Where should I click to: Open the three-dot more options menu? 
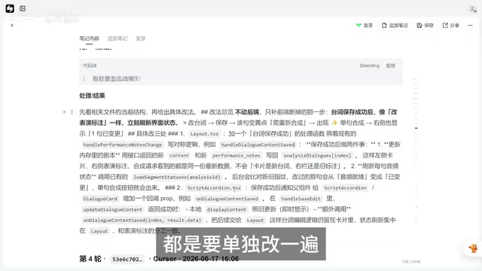[x=470, y=26]
